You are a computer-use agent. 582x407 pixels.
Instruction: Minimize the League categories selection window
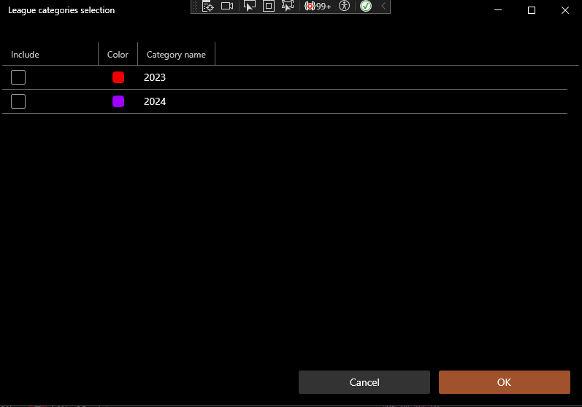498,10
